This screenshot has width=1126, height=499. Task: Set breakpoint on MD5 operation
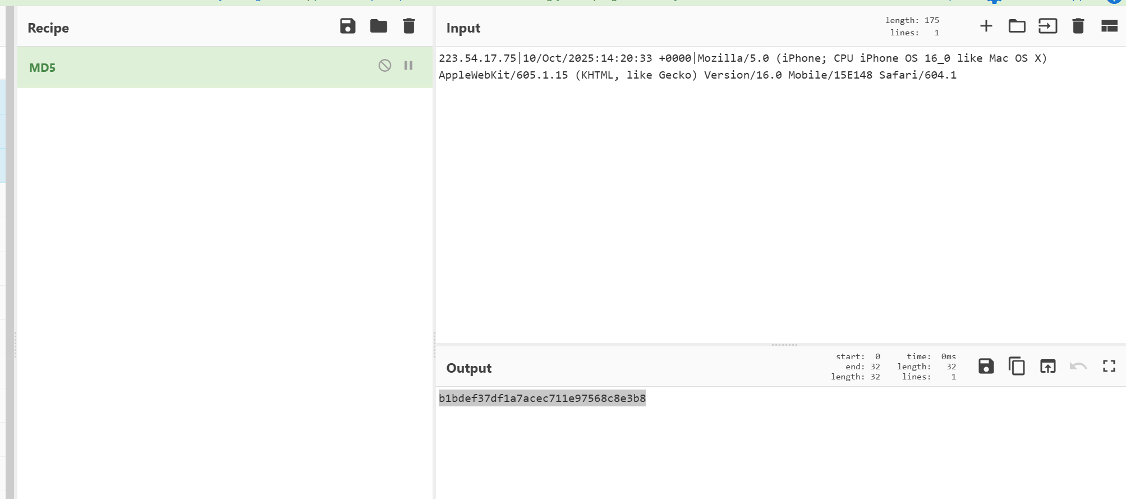coord(408,66)
